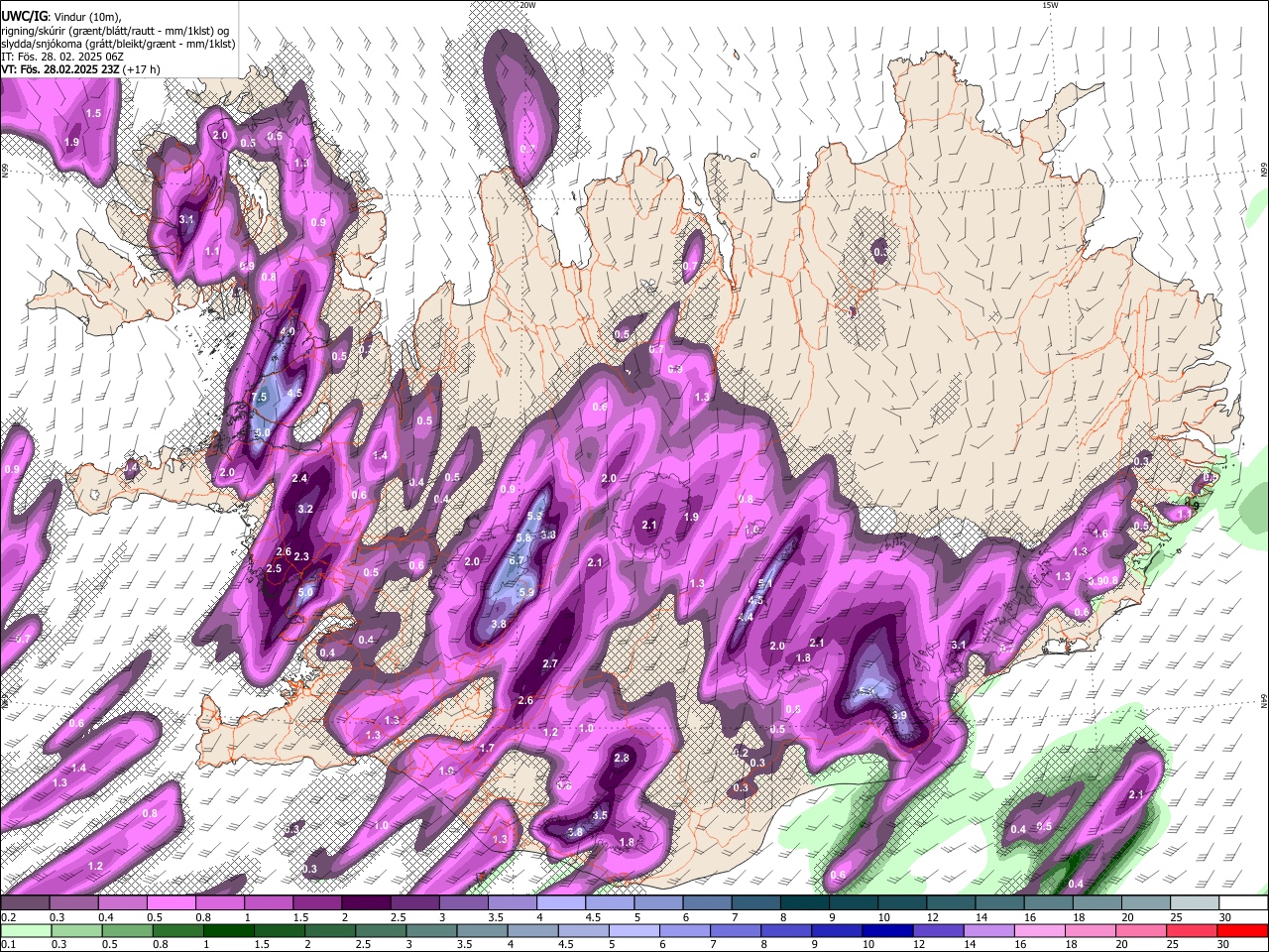Pick the bright pink swatch between 0.5 and 0.8
1269x952 pixels.
171,903
